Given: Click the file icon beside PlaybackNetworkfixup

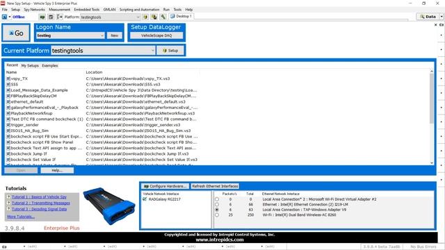Looking at the screenshot, I should 8,113.
